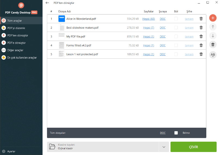Toggle Böl checkbox for Forms filled x4.3.pdf

pyautogui.click(x=176, y=45)
